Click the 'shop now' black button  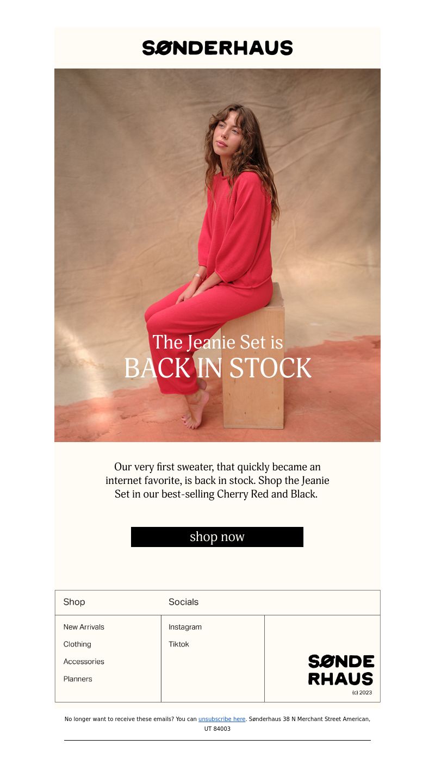point(217,537)
